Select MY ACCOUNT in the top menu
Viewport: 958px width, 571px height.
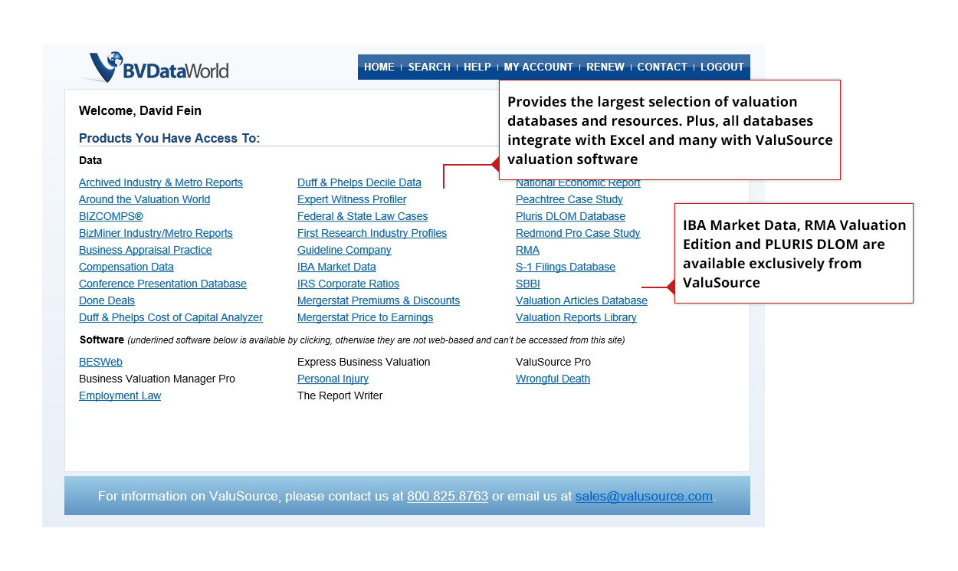[539, 67]
